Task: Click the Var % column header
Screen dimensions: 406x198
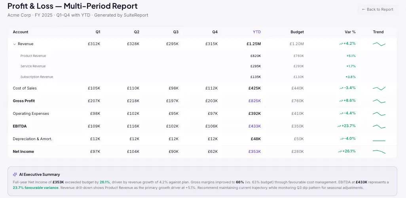Action: pyautogui.click(x=350, y=32)
